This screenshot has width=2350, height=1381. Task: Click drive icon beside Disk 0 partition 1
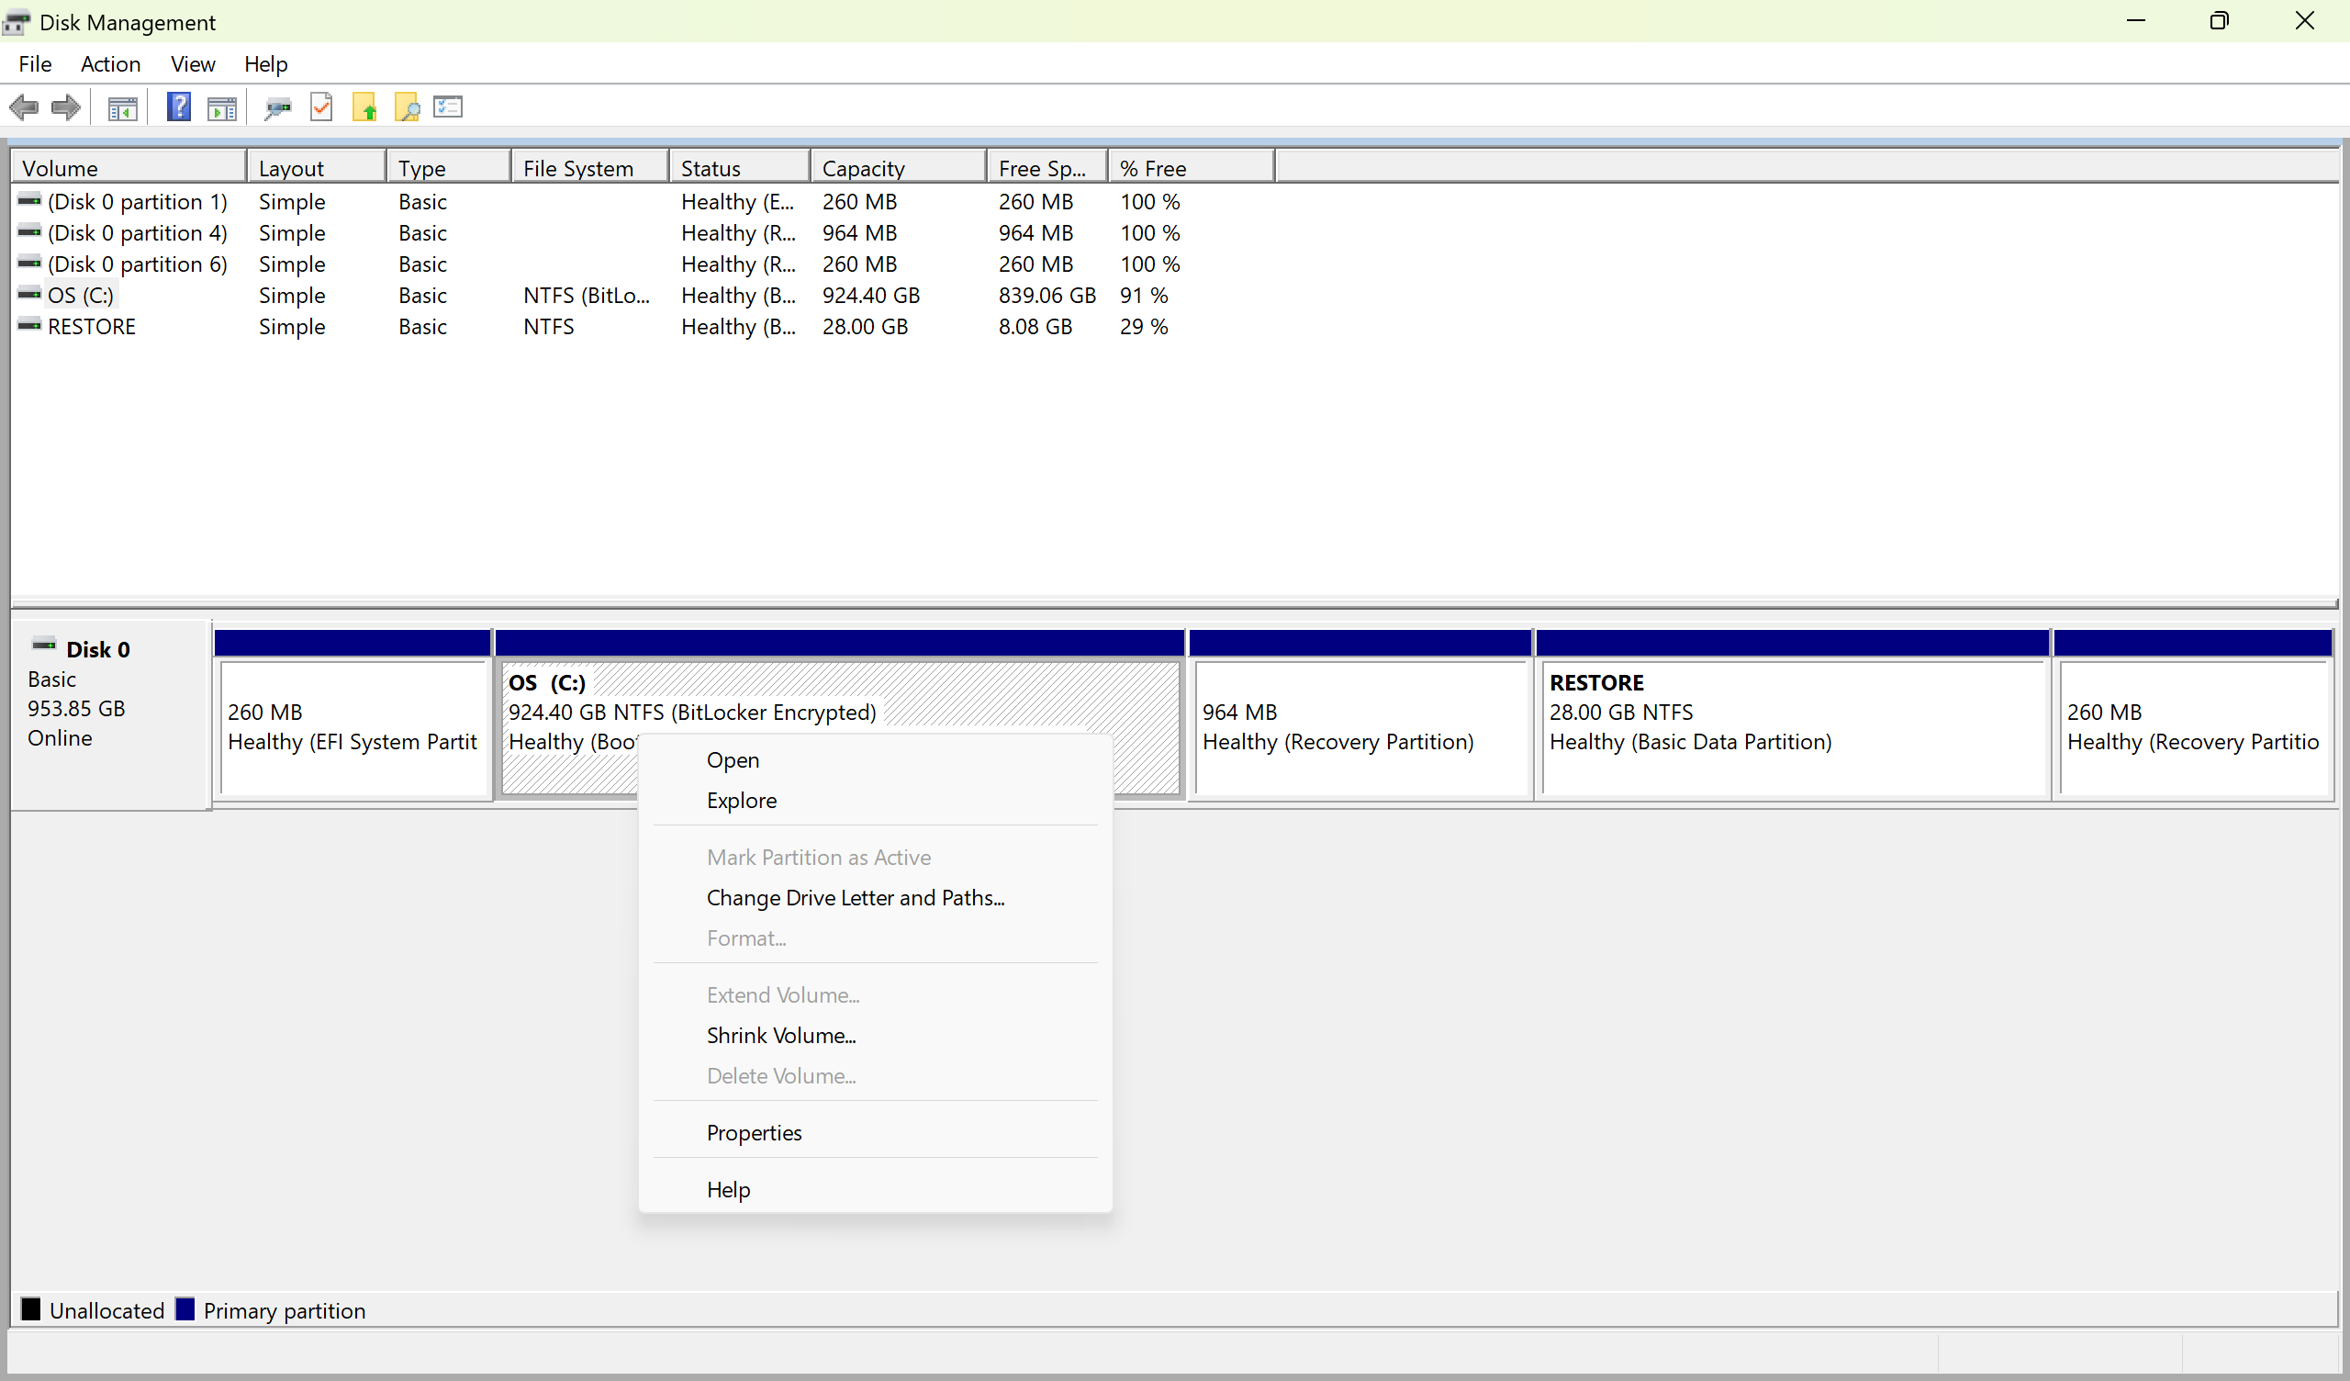[x=28, y=200]
